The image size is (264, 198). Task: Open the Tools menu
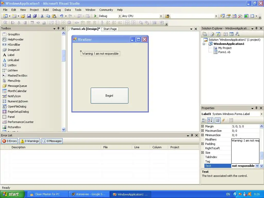[78, 10]
